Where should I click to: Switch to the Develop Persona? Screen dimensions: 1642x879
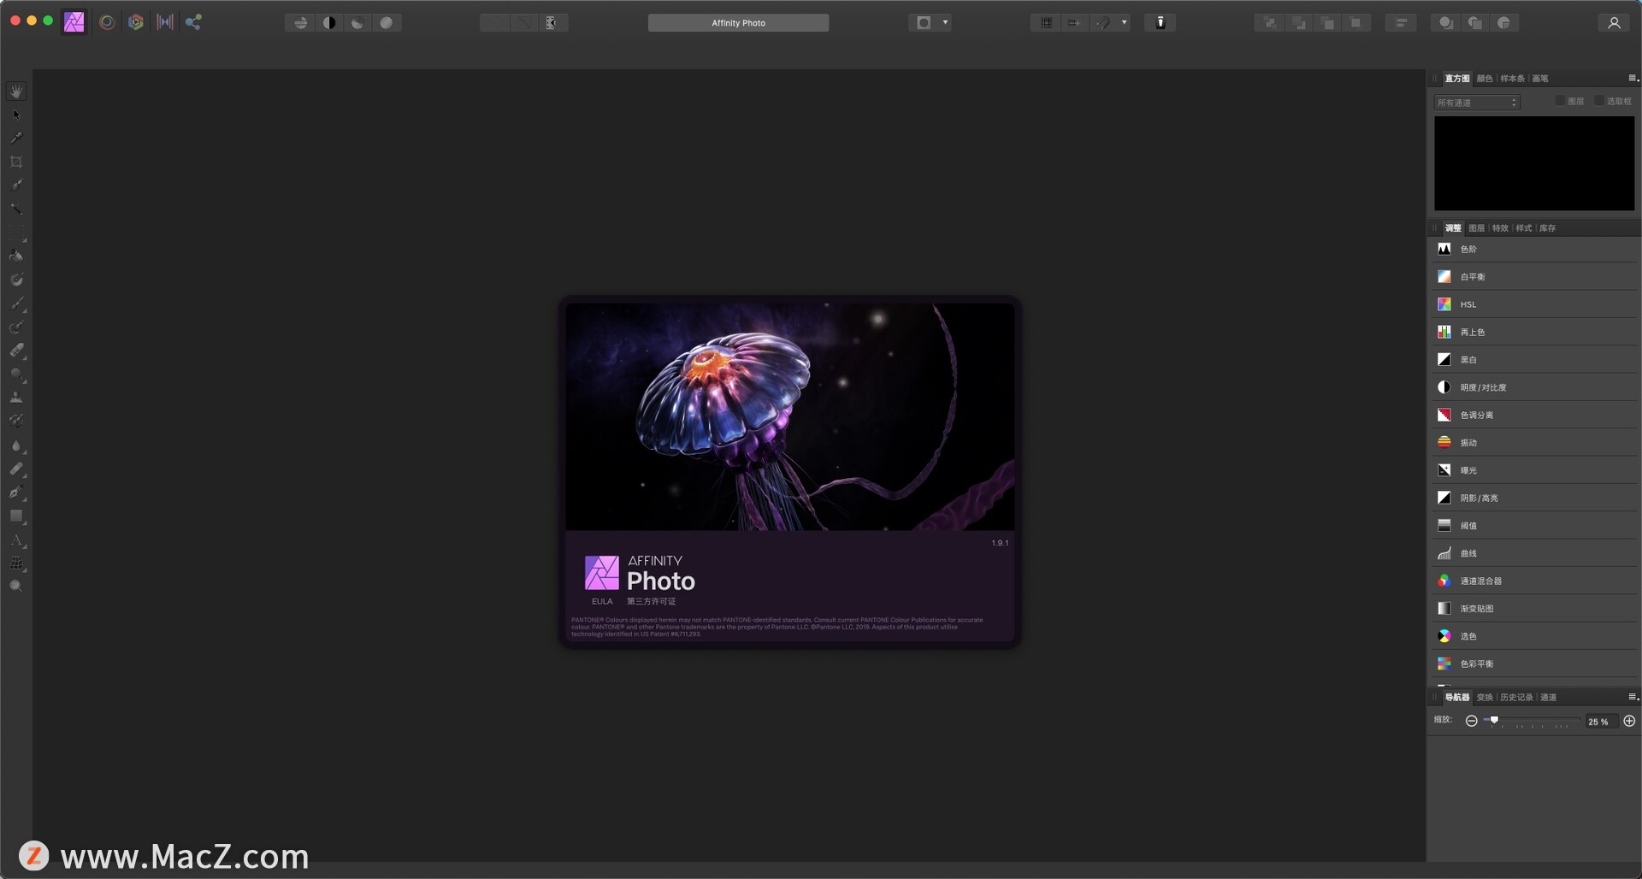click(136, 22)
